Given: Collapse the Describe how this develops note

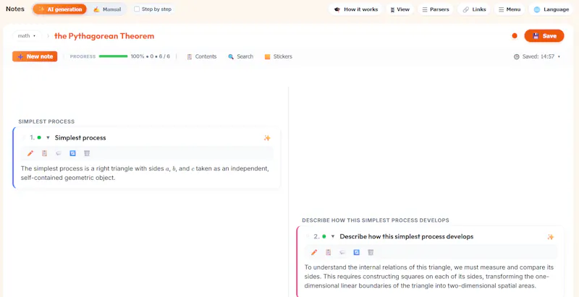Looking at the screenshot, I should coord(333,236).
